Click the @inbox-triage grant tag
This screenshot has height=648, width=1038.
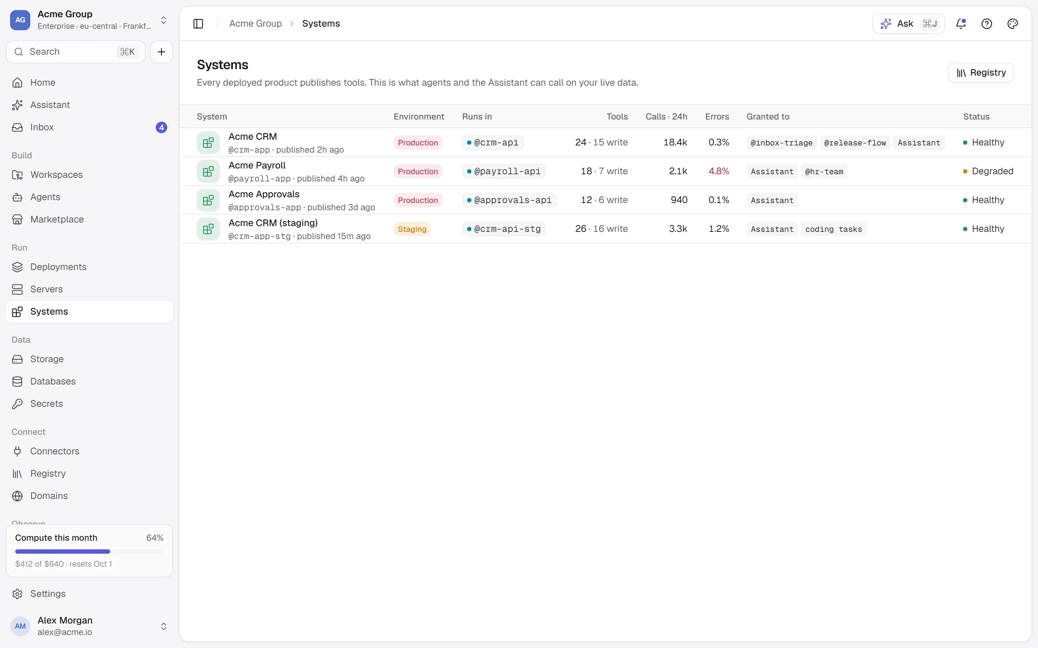(x=781, y=143)
